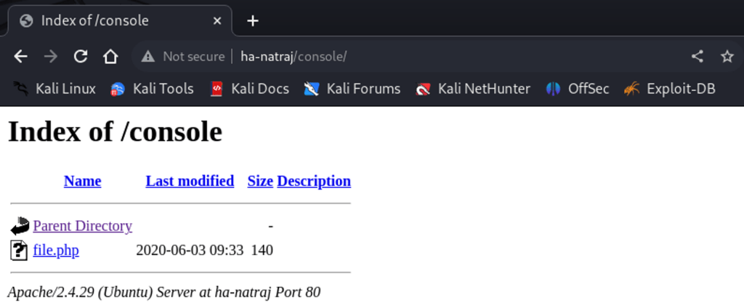Open the Kali Tools bookmark
Viewport: 744px width, 308px height.
tap(152, 89)
